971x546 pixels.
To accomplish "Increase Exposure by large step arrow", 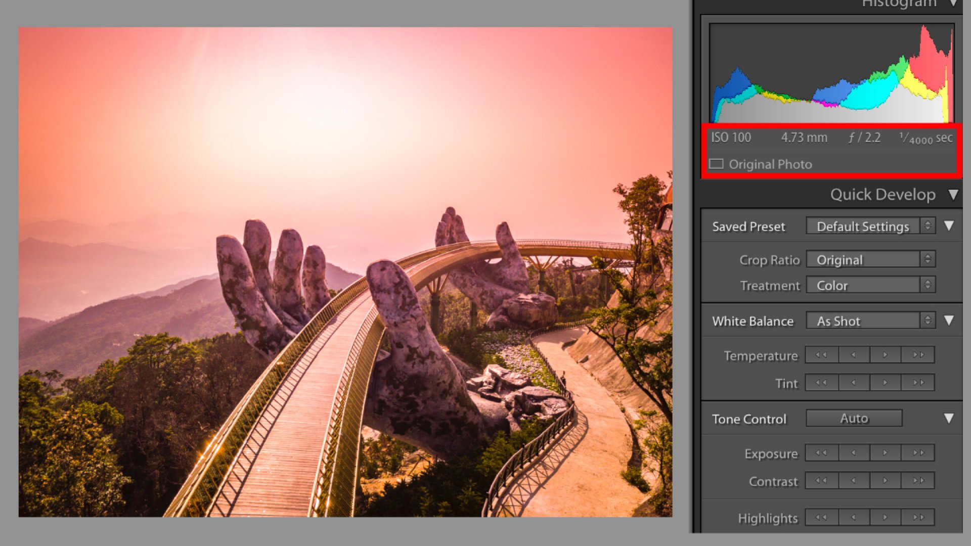I will coord(918,453).
